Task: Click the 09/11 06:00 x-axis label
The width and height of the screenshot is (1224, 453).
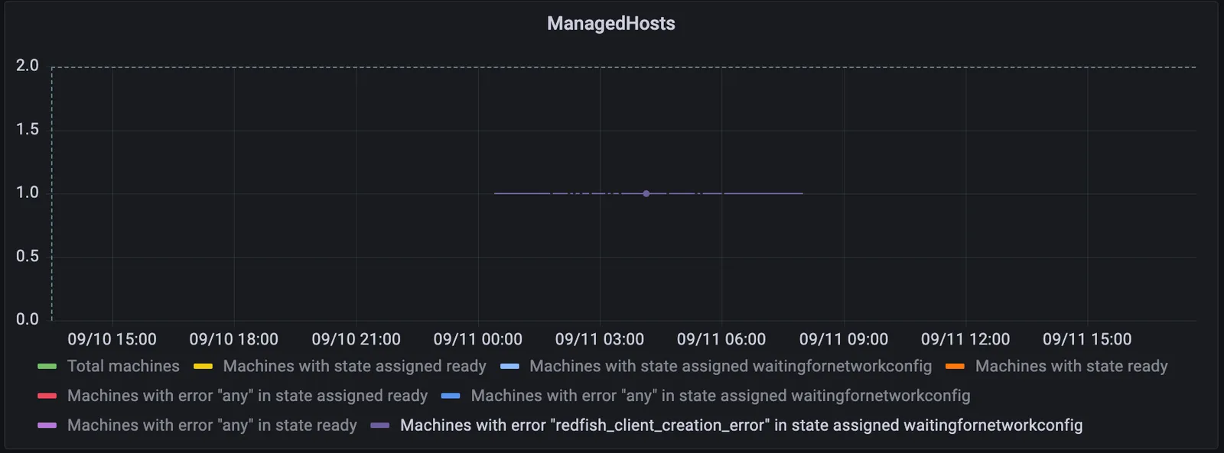Action: (721, 339)
